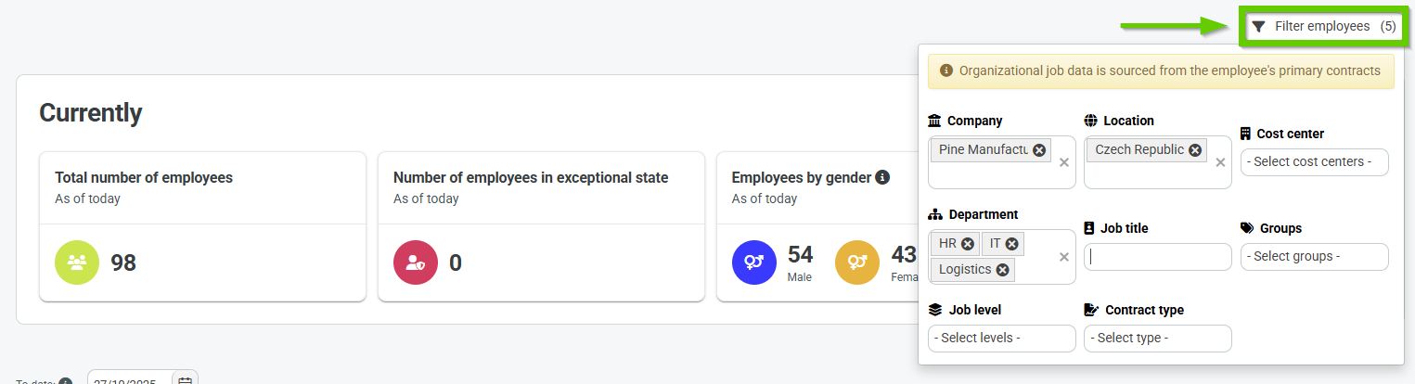Remove the IT department tag
The image size is (1415, 384).
pyautogui.click(x=1012, y=244)
